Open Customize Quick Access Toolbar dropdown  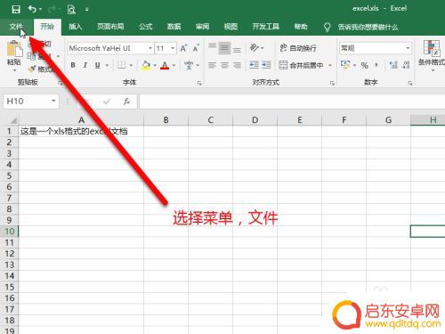87,10
